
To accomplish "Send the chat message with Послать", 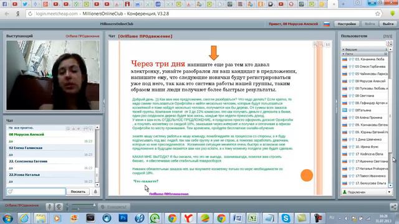I will 78,192.
